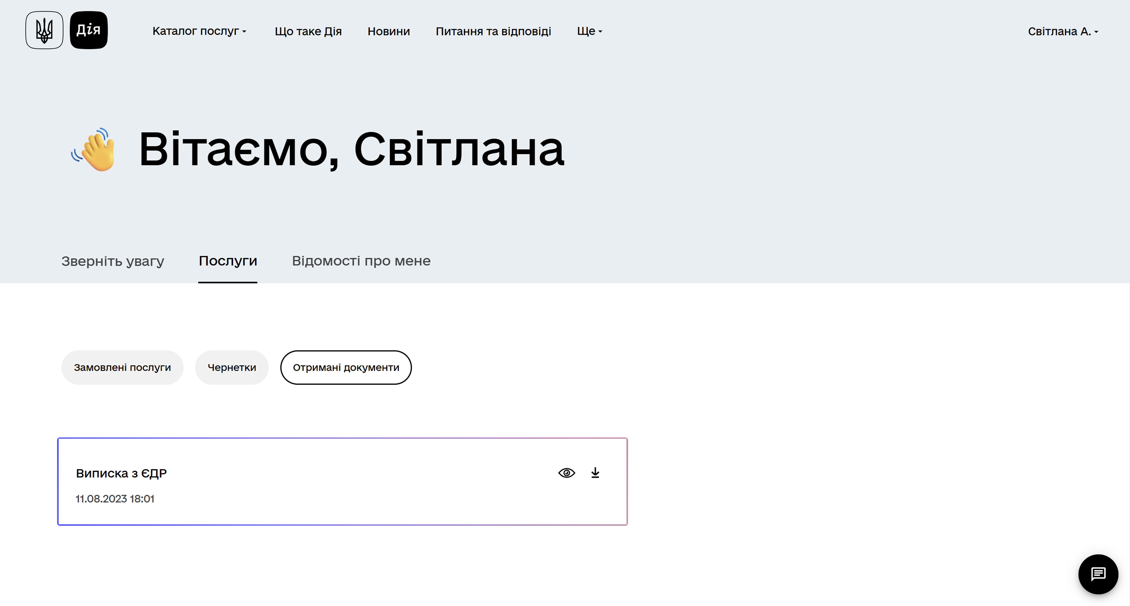
Task: Download the Виписка з ЄДР document
Action: click(x=595, y=473)
